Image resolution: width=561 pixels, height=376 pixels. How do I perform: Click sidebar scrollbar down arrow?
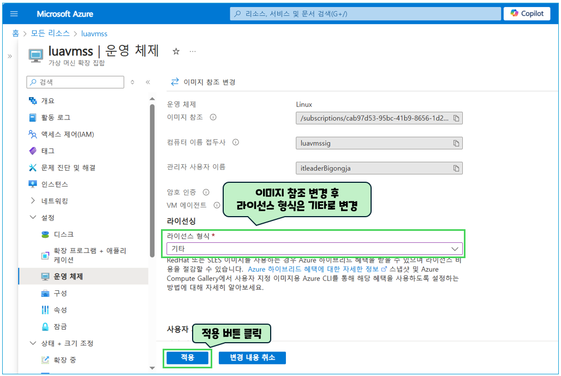click(x=152, y=368)
